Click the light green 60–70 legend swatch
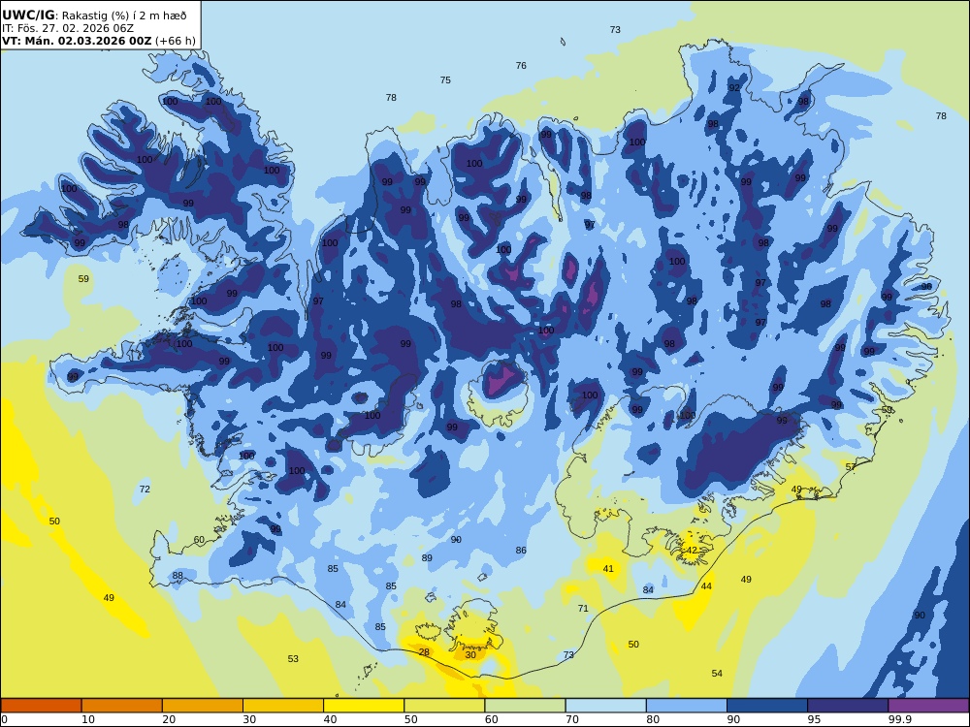Image resolution: width=970 pixels, height=727 pixels. (525, 706)
